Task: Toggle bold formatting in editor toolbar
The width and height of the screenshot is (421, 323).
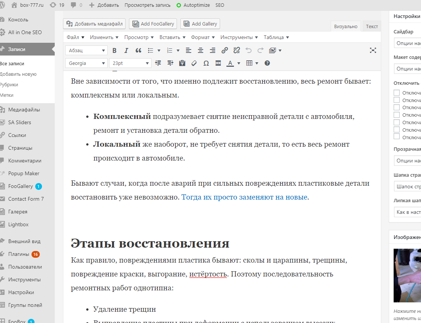Action: tap(114, 50)
